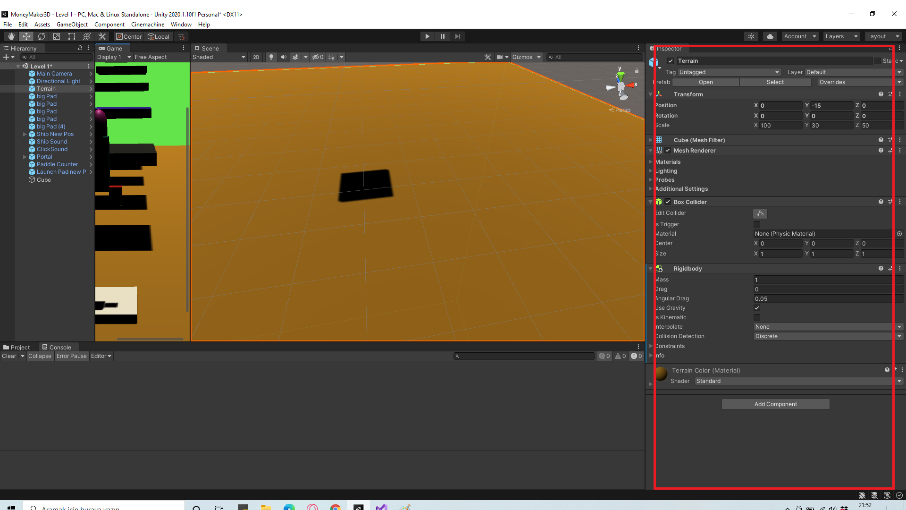Viewport: 906px width, 510px height.
Task: Click Add Component button in Inspector
Action: point(775,404)
